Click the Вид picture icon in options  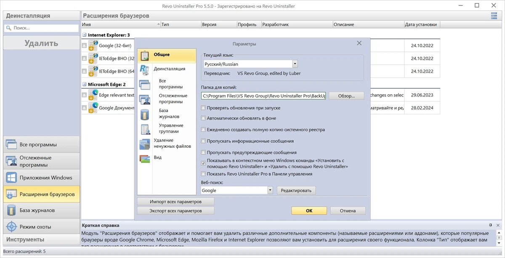[145, 159]
